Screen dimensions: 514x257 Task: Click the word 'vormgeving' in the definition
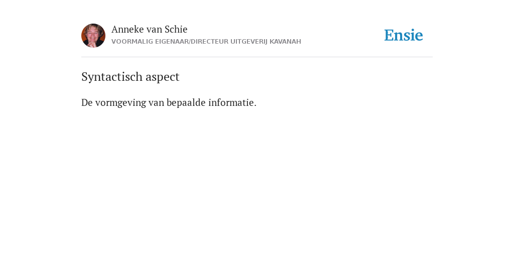[x=120, y=103]
